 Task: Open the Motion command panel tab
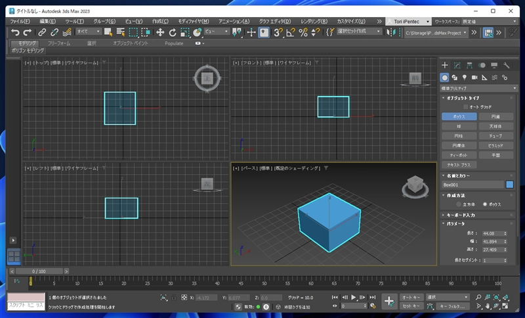[482, 65]
